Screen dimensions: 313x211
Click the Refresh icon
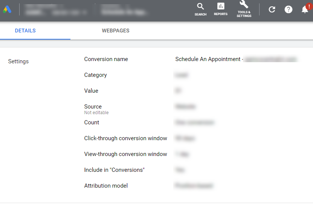point(272,10)
